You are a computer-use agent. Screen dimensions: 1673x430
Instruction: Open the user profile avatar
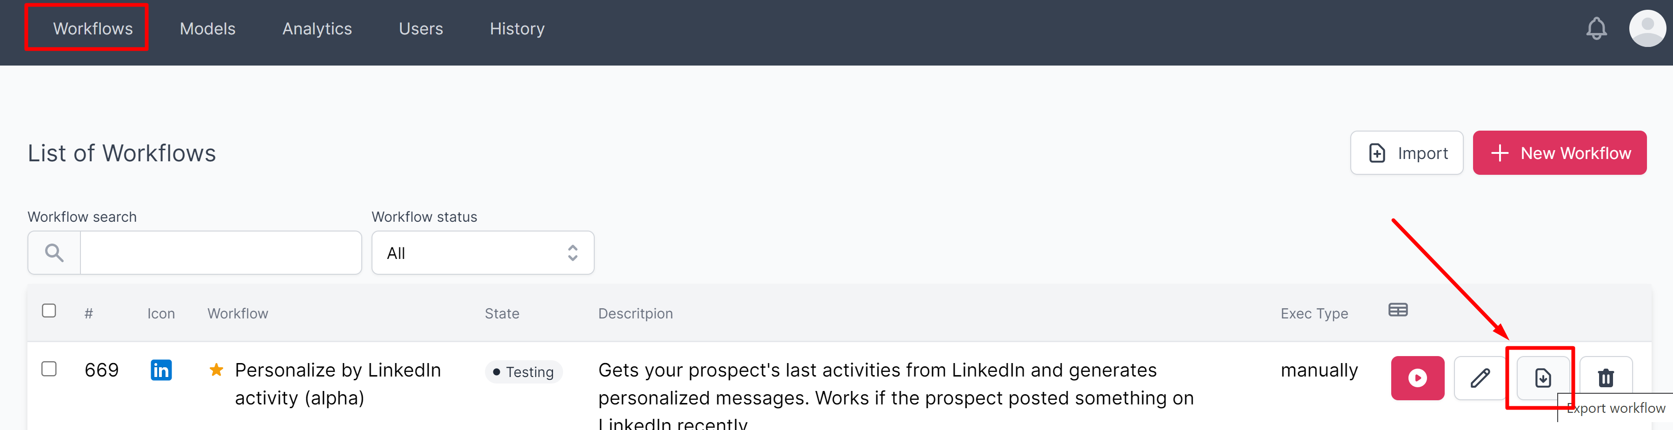[1646, 28]
